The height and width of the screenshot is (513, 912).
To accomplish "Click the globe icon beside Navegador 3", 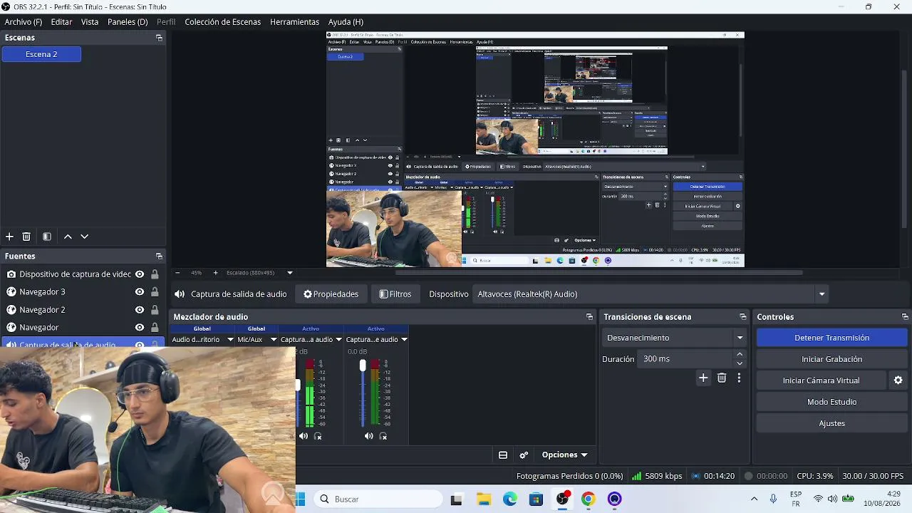I will pos(11,292).
